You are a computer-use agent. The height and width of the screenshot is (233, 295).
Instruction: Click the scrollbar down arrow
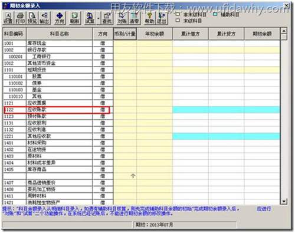[284, 201]
